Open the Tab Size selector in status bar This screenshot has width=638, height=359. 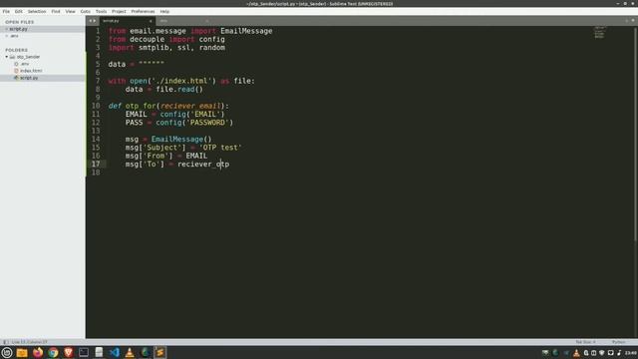[x=586, y=342]
